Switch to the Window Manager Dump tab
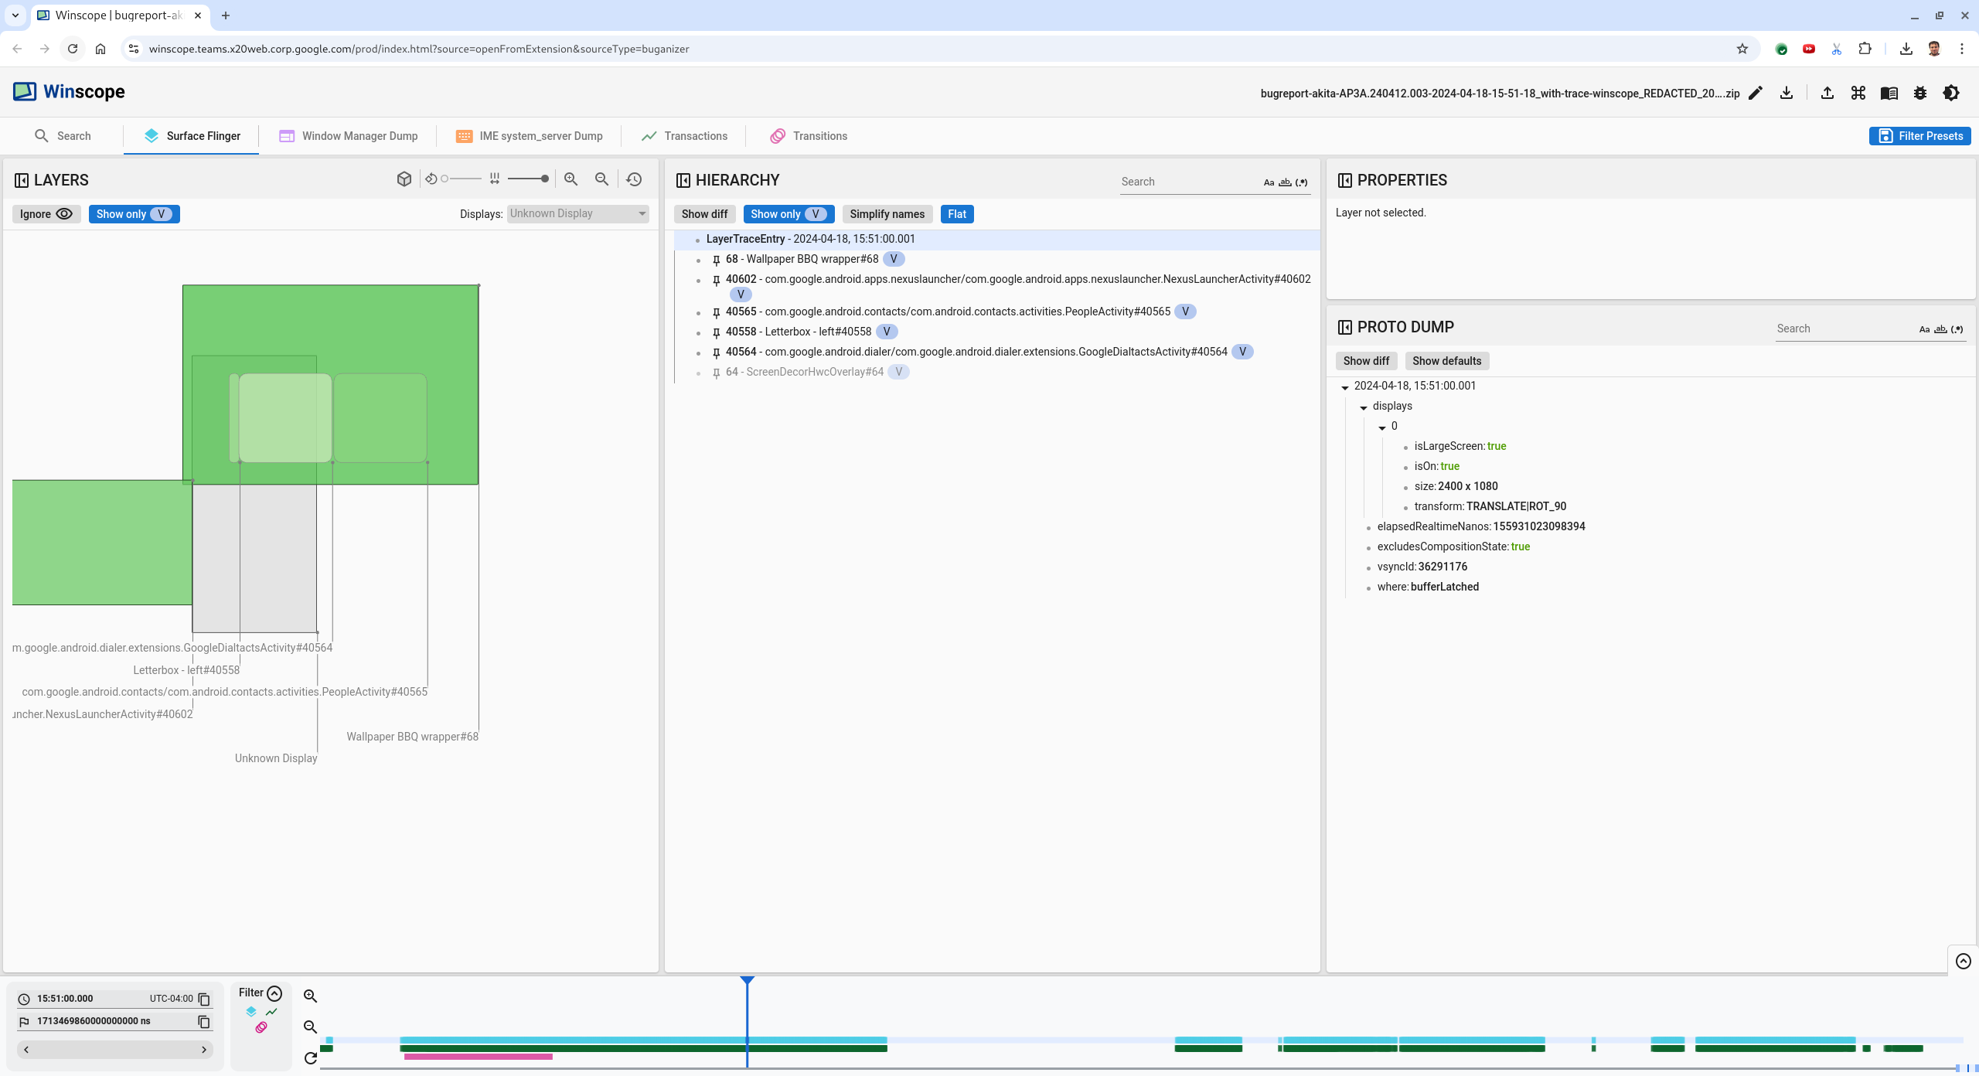1979x1076 pixels. [349, 136]
